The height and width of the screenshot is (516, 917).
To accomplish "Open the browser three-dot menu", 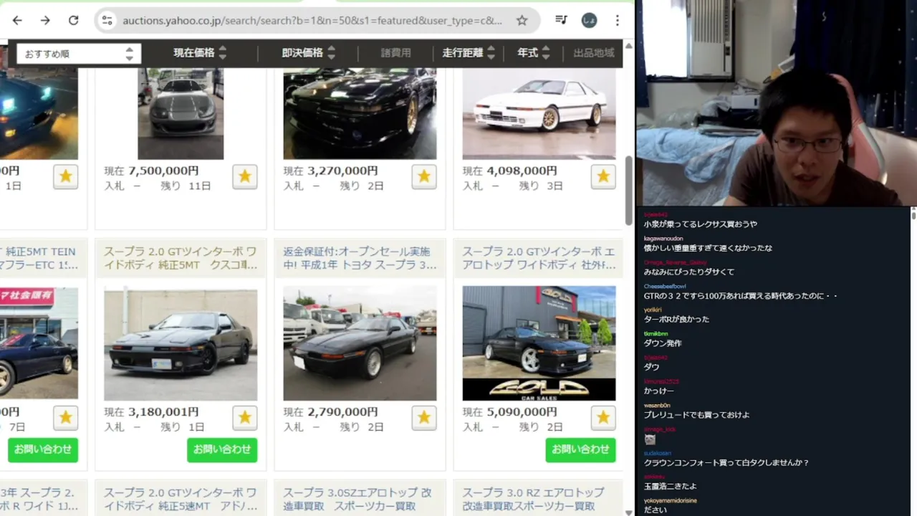I will [x=618, y=20].
